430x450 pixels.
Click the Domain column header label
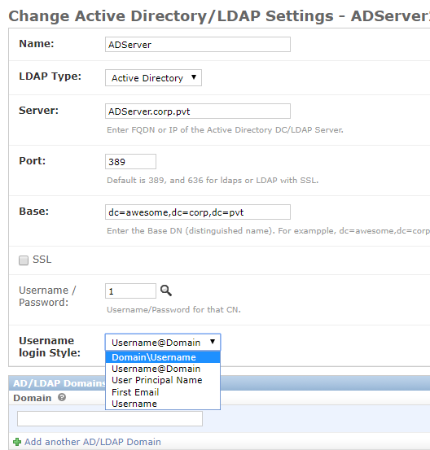tap(33, 398)
